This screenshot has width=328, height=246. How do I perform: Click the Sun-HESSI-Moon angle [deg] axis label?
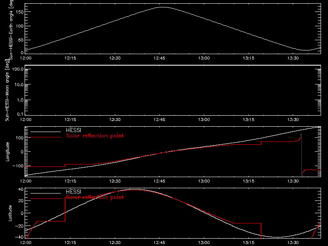click(7, 90)
